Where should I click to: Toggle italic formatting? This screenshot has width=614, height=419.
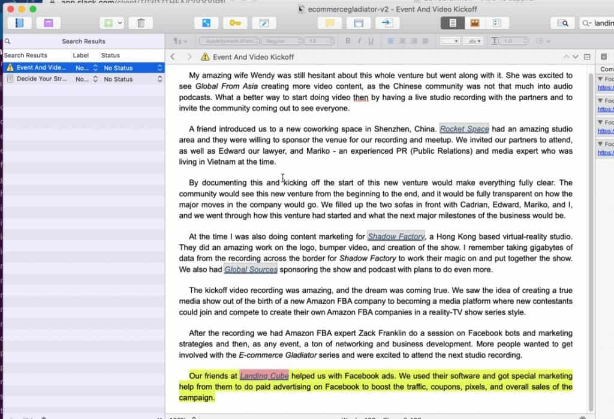click(x=359, y=41)
